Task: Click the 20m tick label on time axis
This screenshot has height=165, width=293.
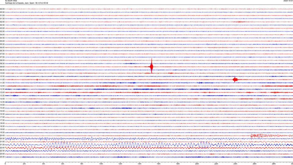Action: (197, 164)
